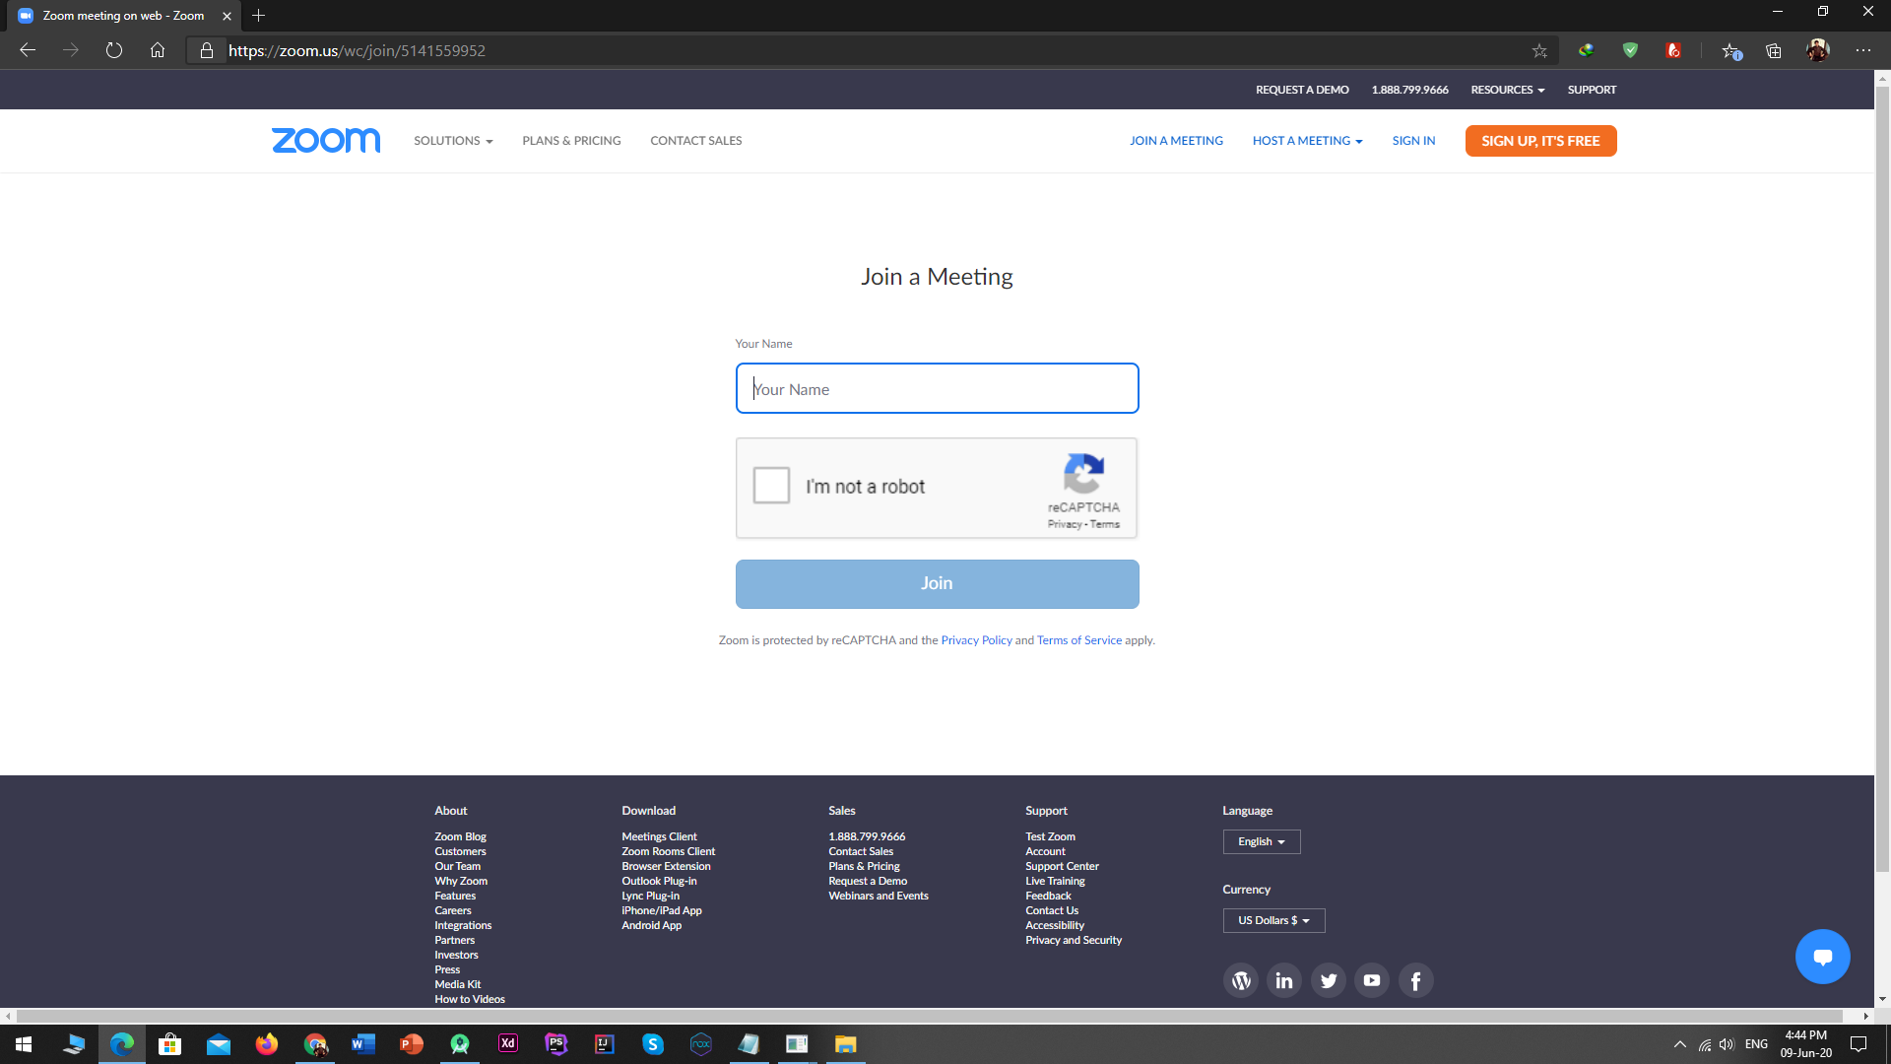Open the Meetings Client download link
Screen dimensions: 1891x1064
coord(659,837)
